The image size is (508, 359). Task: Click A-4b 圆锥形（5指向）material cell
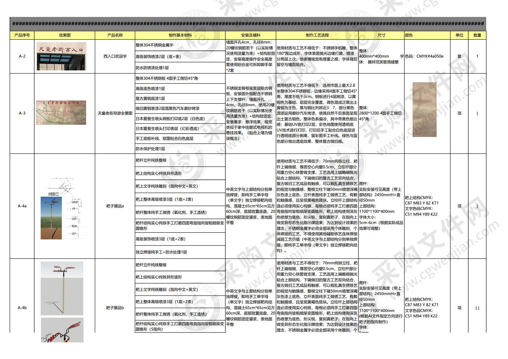[180, 326]
